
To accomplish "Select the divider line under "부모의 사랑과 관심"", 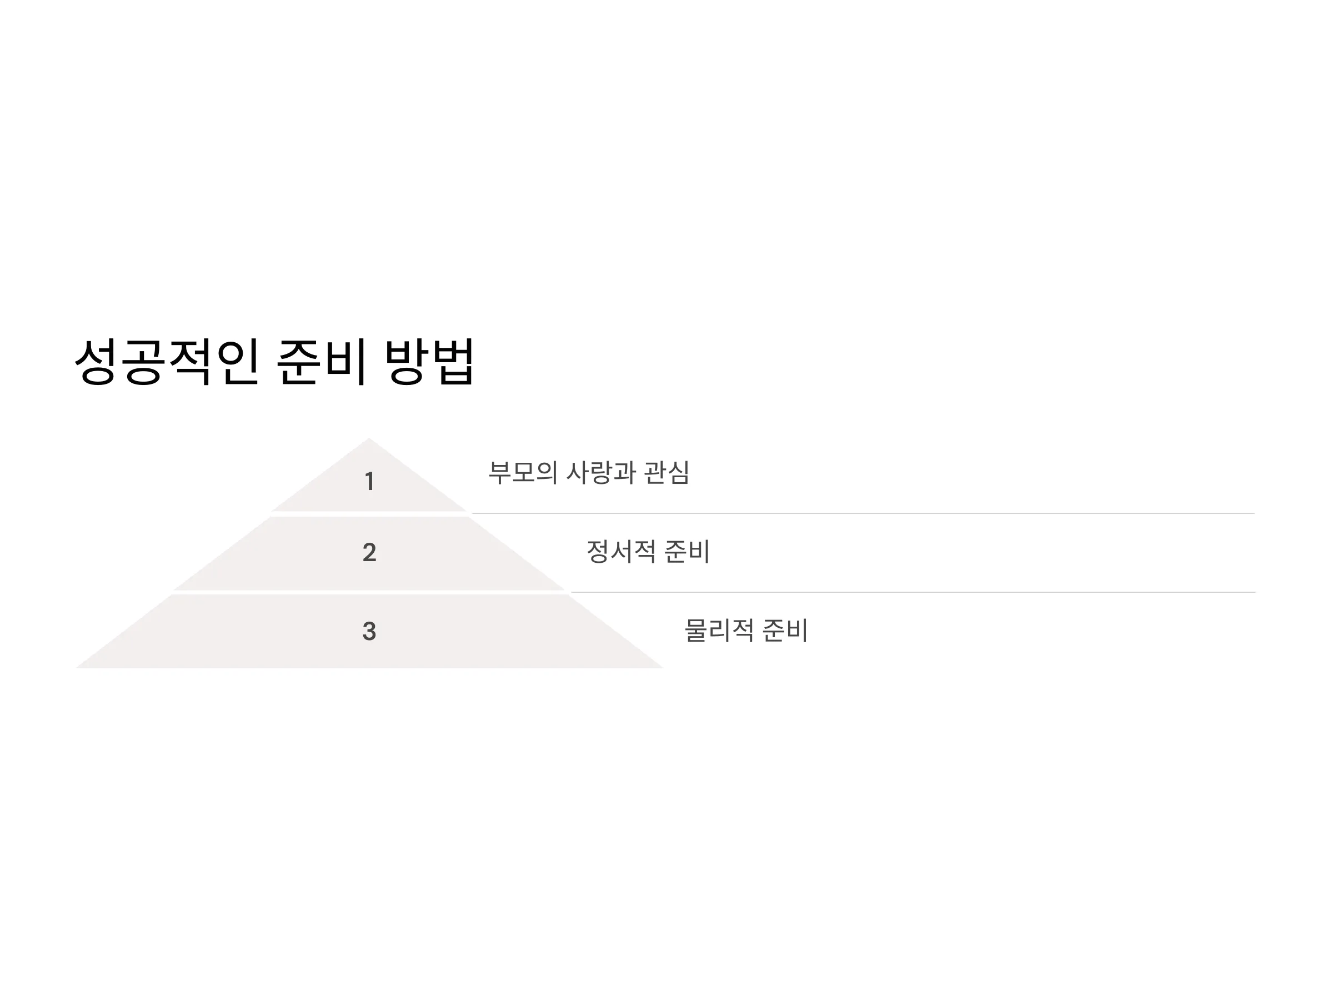I will point(863,513).
